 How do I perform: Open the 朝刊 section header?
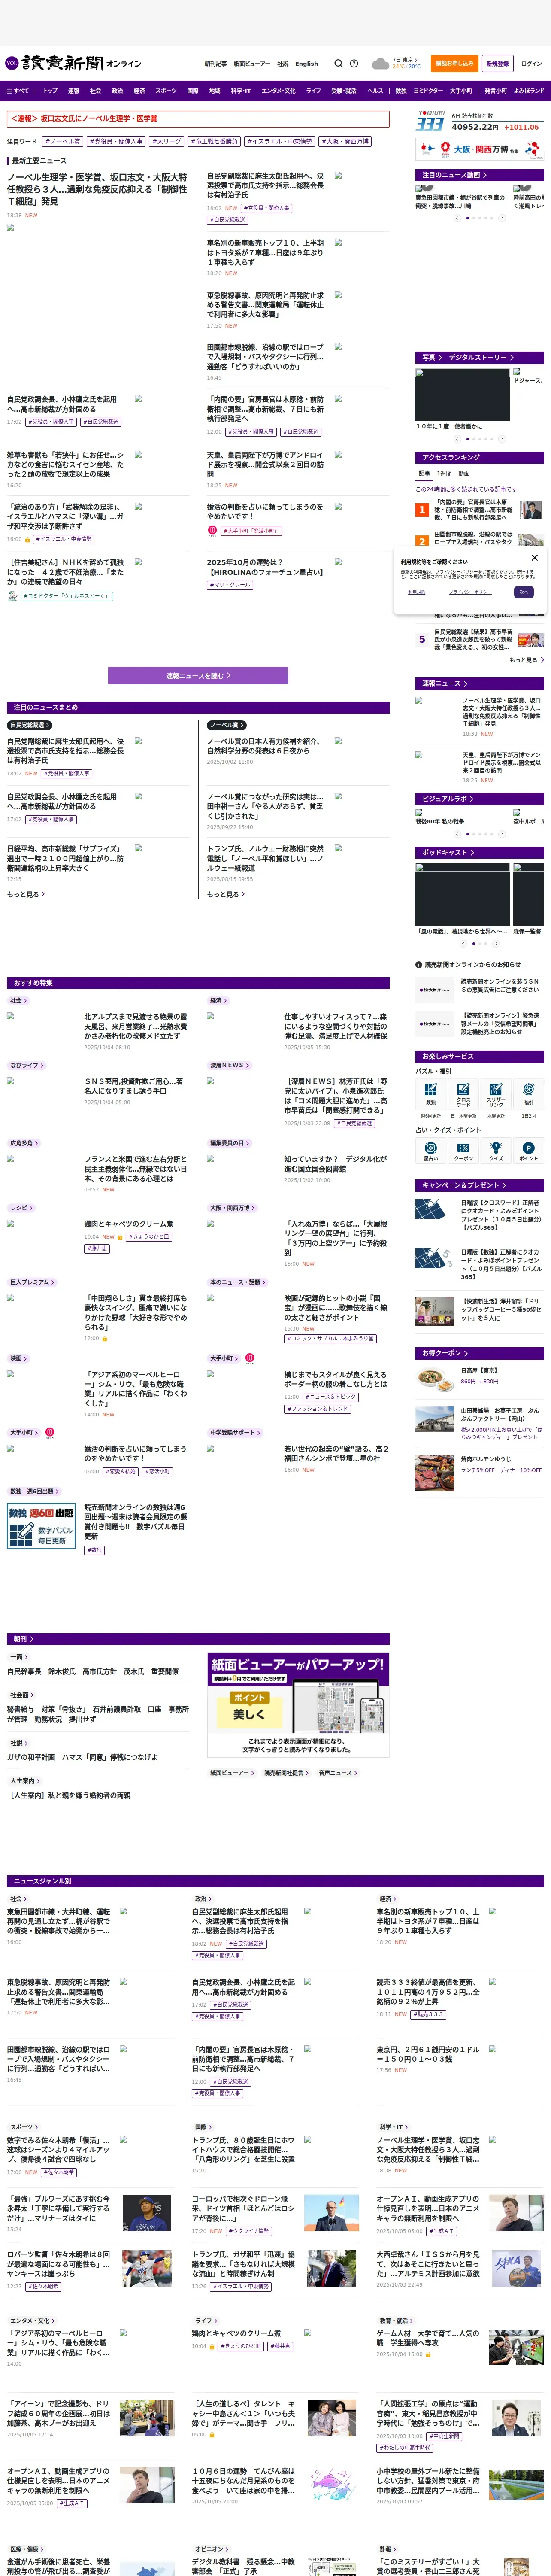198,1639
